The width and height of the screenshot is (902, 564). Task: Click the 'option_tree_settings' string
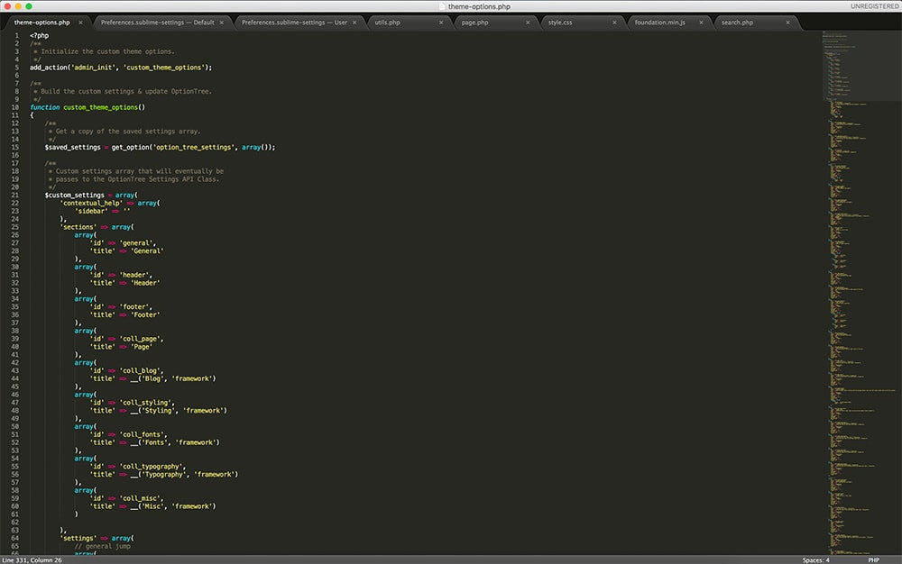[193, 147]
